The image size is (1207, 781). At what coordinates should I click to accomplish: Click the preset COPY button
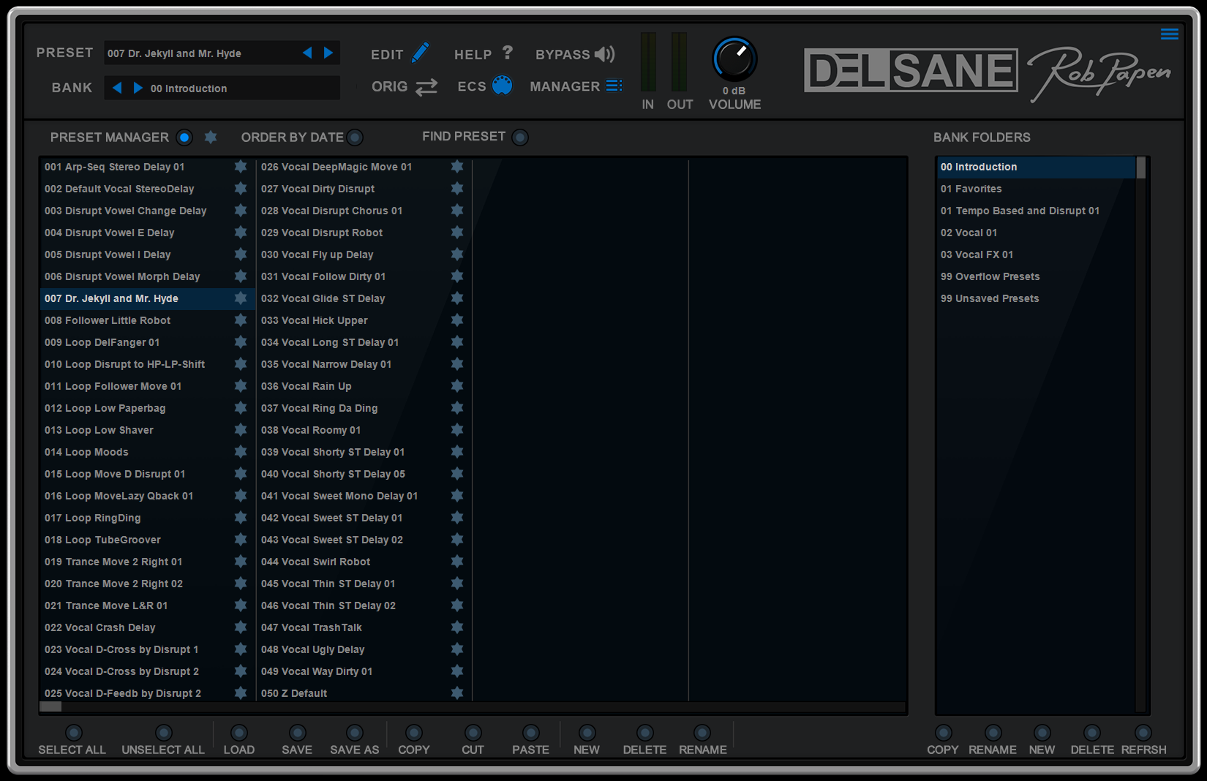(x=414, y=733)
